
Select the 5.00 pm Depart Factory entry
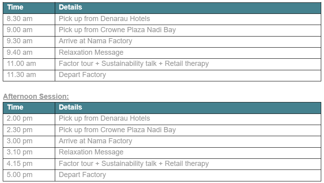click(82, 175)
